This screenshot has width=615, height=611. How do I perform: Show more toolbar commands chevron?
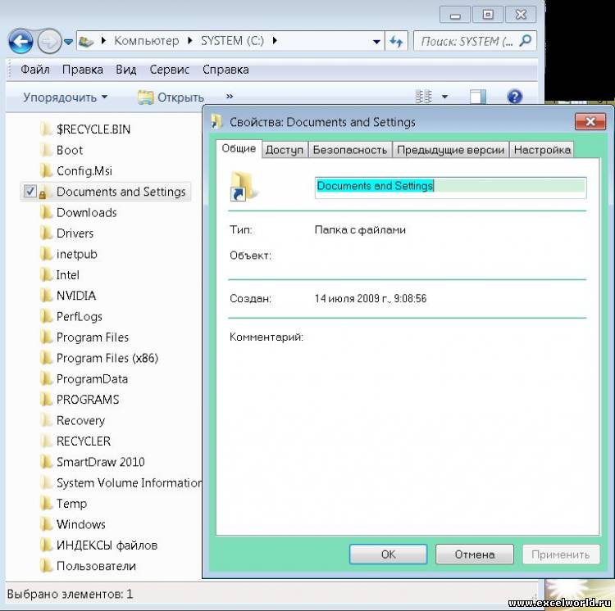click(230, 96)
